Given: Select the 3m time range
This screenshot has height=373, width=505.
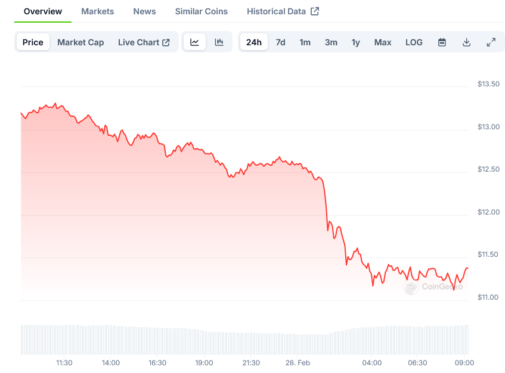Looking at the screenshot, I should pos(331,42).
